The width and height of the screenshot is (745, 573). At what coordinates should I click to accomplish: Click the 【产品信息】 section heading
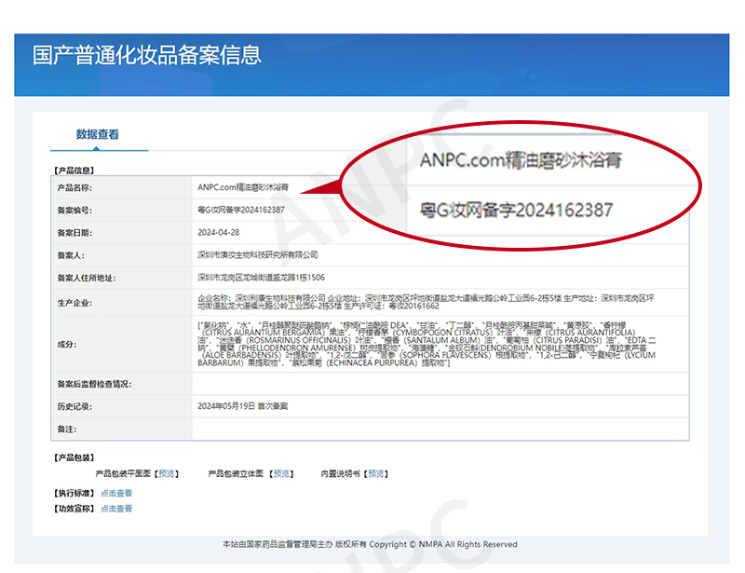[x=74, y=171]
